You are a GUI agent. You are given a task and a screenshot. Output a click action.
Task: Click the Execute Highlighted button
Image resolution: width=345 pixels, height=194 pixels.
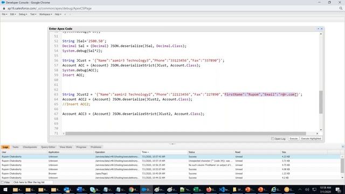pyautogui.click(x=311, y=139)
